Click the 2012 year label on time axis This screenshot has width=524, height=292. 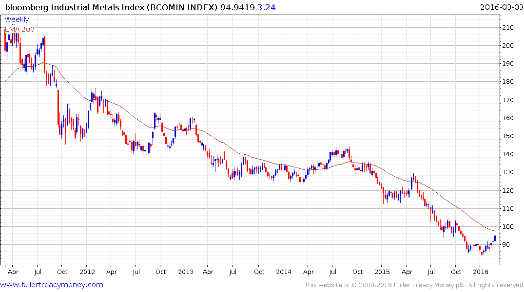87,272
